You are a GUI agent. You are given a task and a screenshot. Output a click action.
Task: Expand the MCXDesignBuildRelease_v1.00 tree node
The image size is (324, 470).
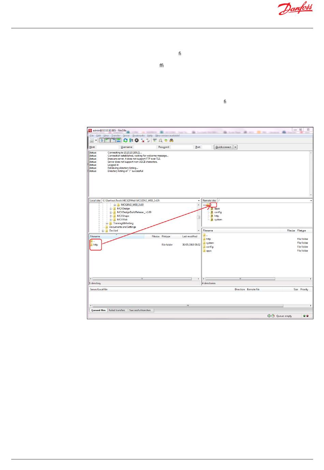(111, 212)
